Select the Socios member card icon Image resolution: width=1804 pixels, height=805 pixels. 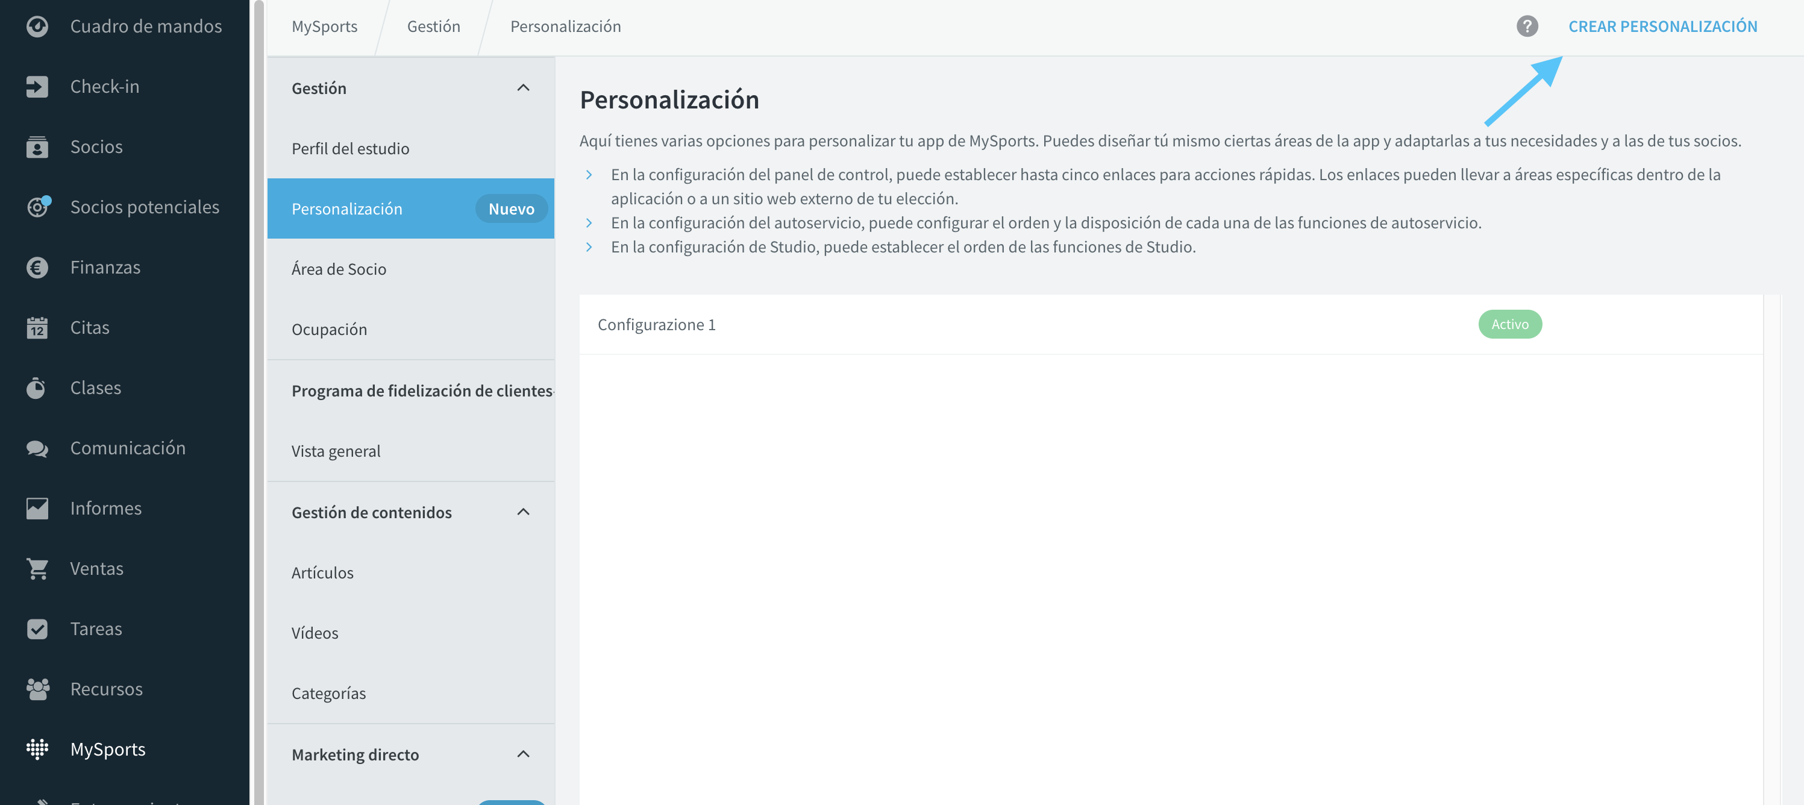point(37,146)
